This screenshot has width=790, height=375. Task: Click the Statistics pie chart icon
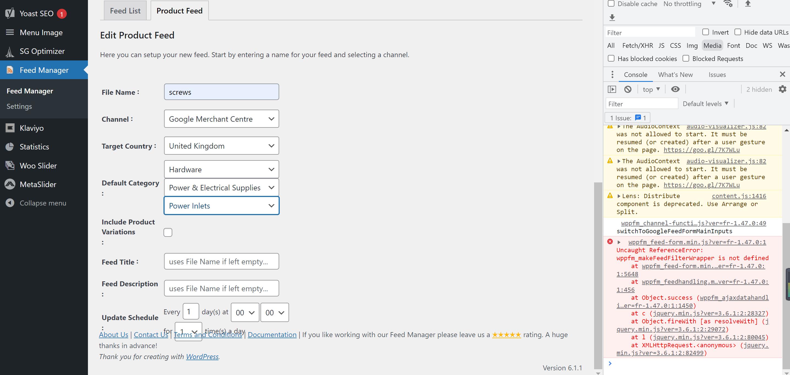click(10, 146)
